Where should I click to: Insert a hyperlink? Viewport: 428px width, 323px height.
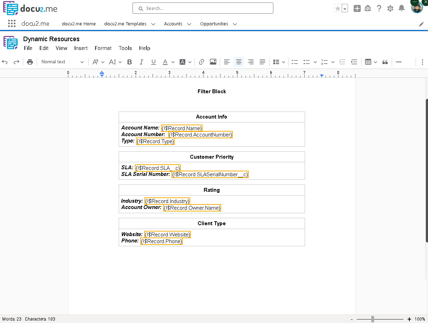[x=201, y=62]
